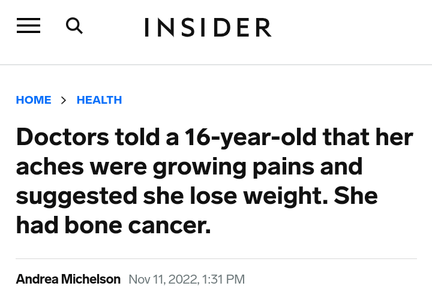432x292 pixels.
Task: Navigate to the HEALTH section
Action: pos(99,100)
